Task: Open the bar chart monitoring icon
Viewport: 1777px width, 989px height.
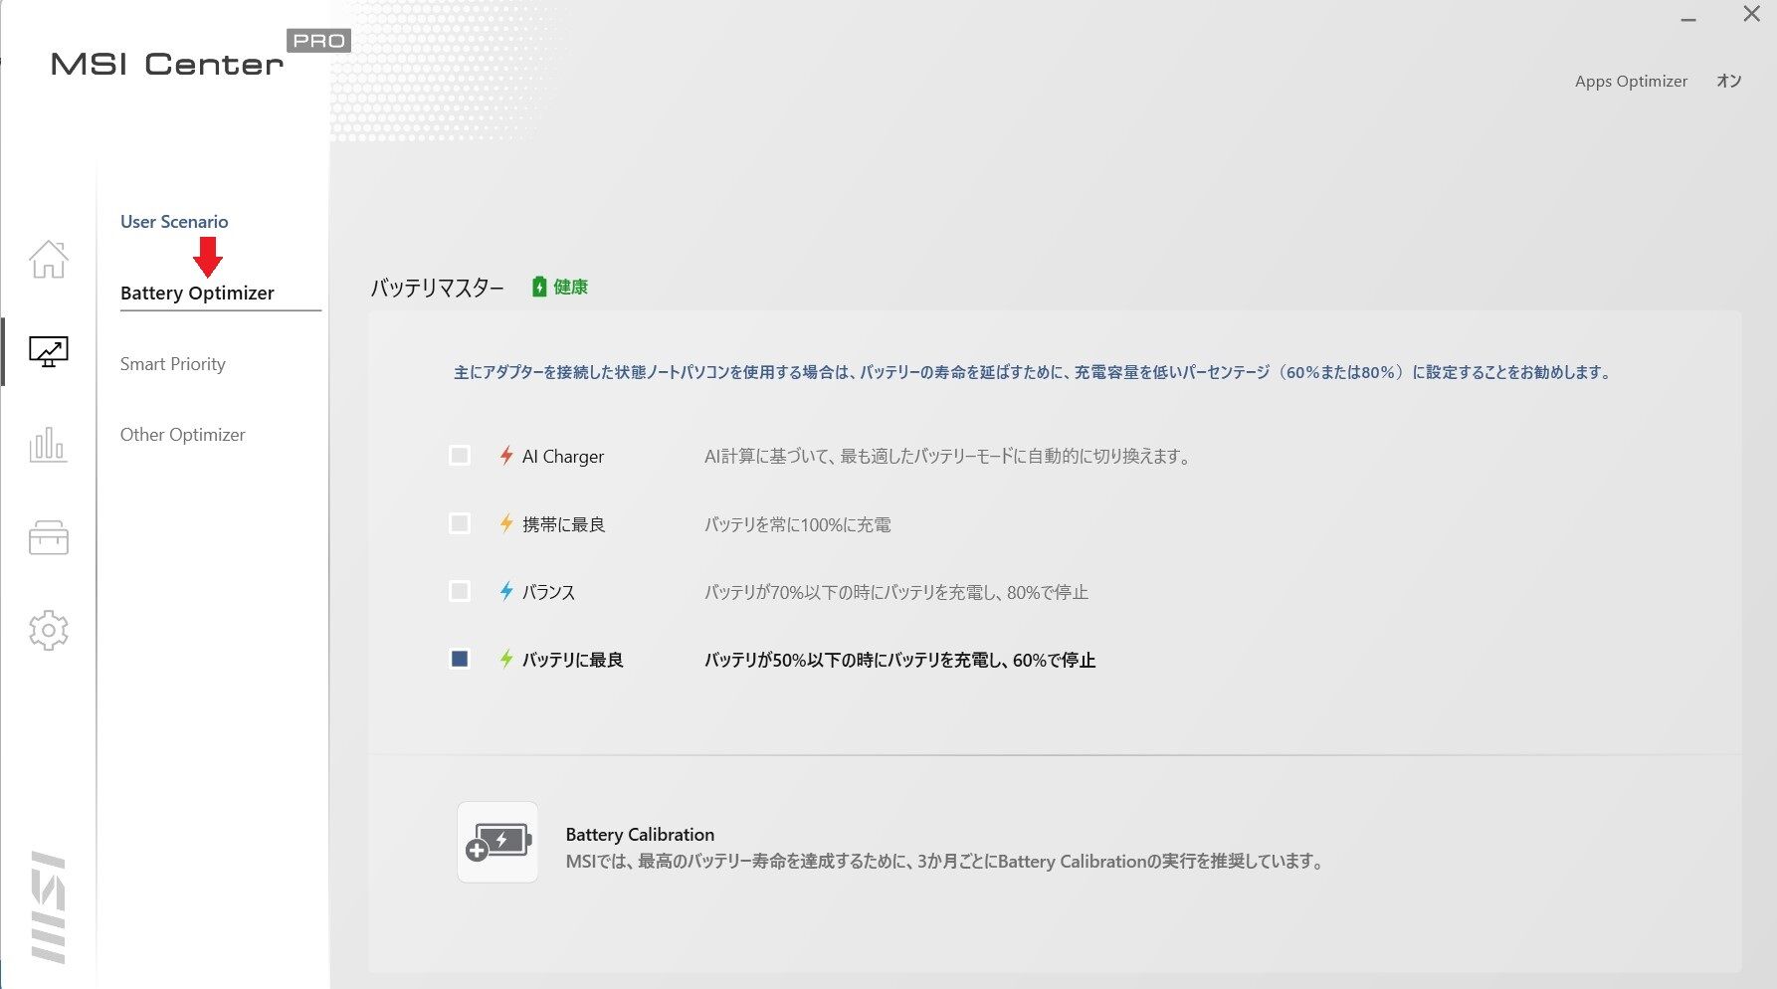Action: [x=48, y=444]
